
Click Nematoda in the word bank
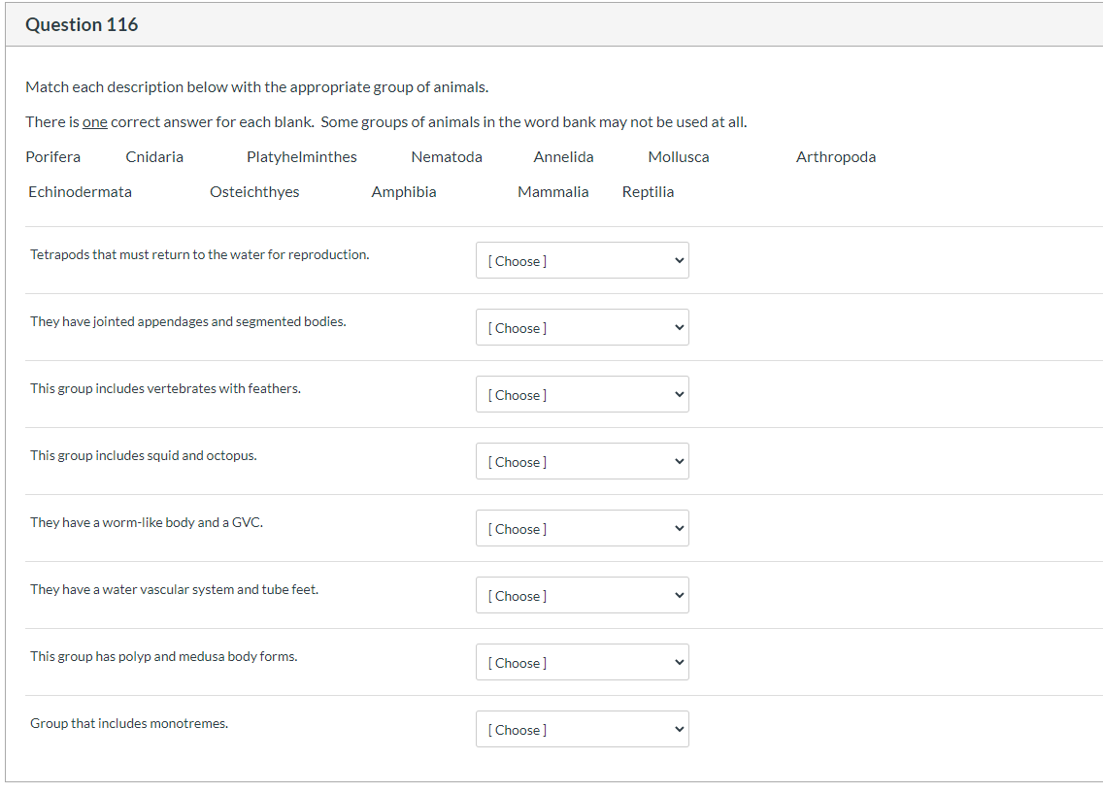[447, 157]
